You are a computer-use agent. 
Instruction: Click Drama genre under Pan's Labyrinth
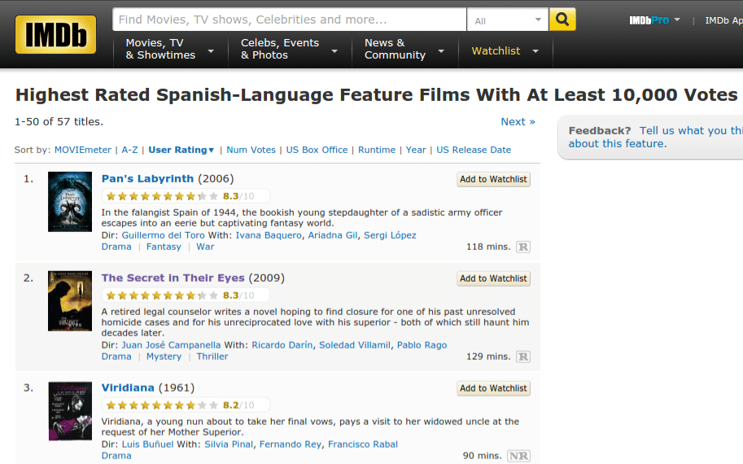point(116,247)
